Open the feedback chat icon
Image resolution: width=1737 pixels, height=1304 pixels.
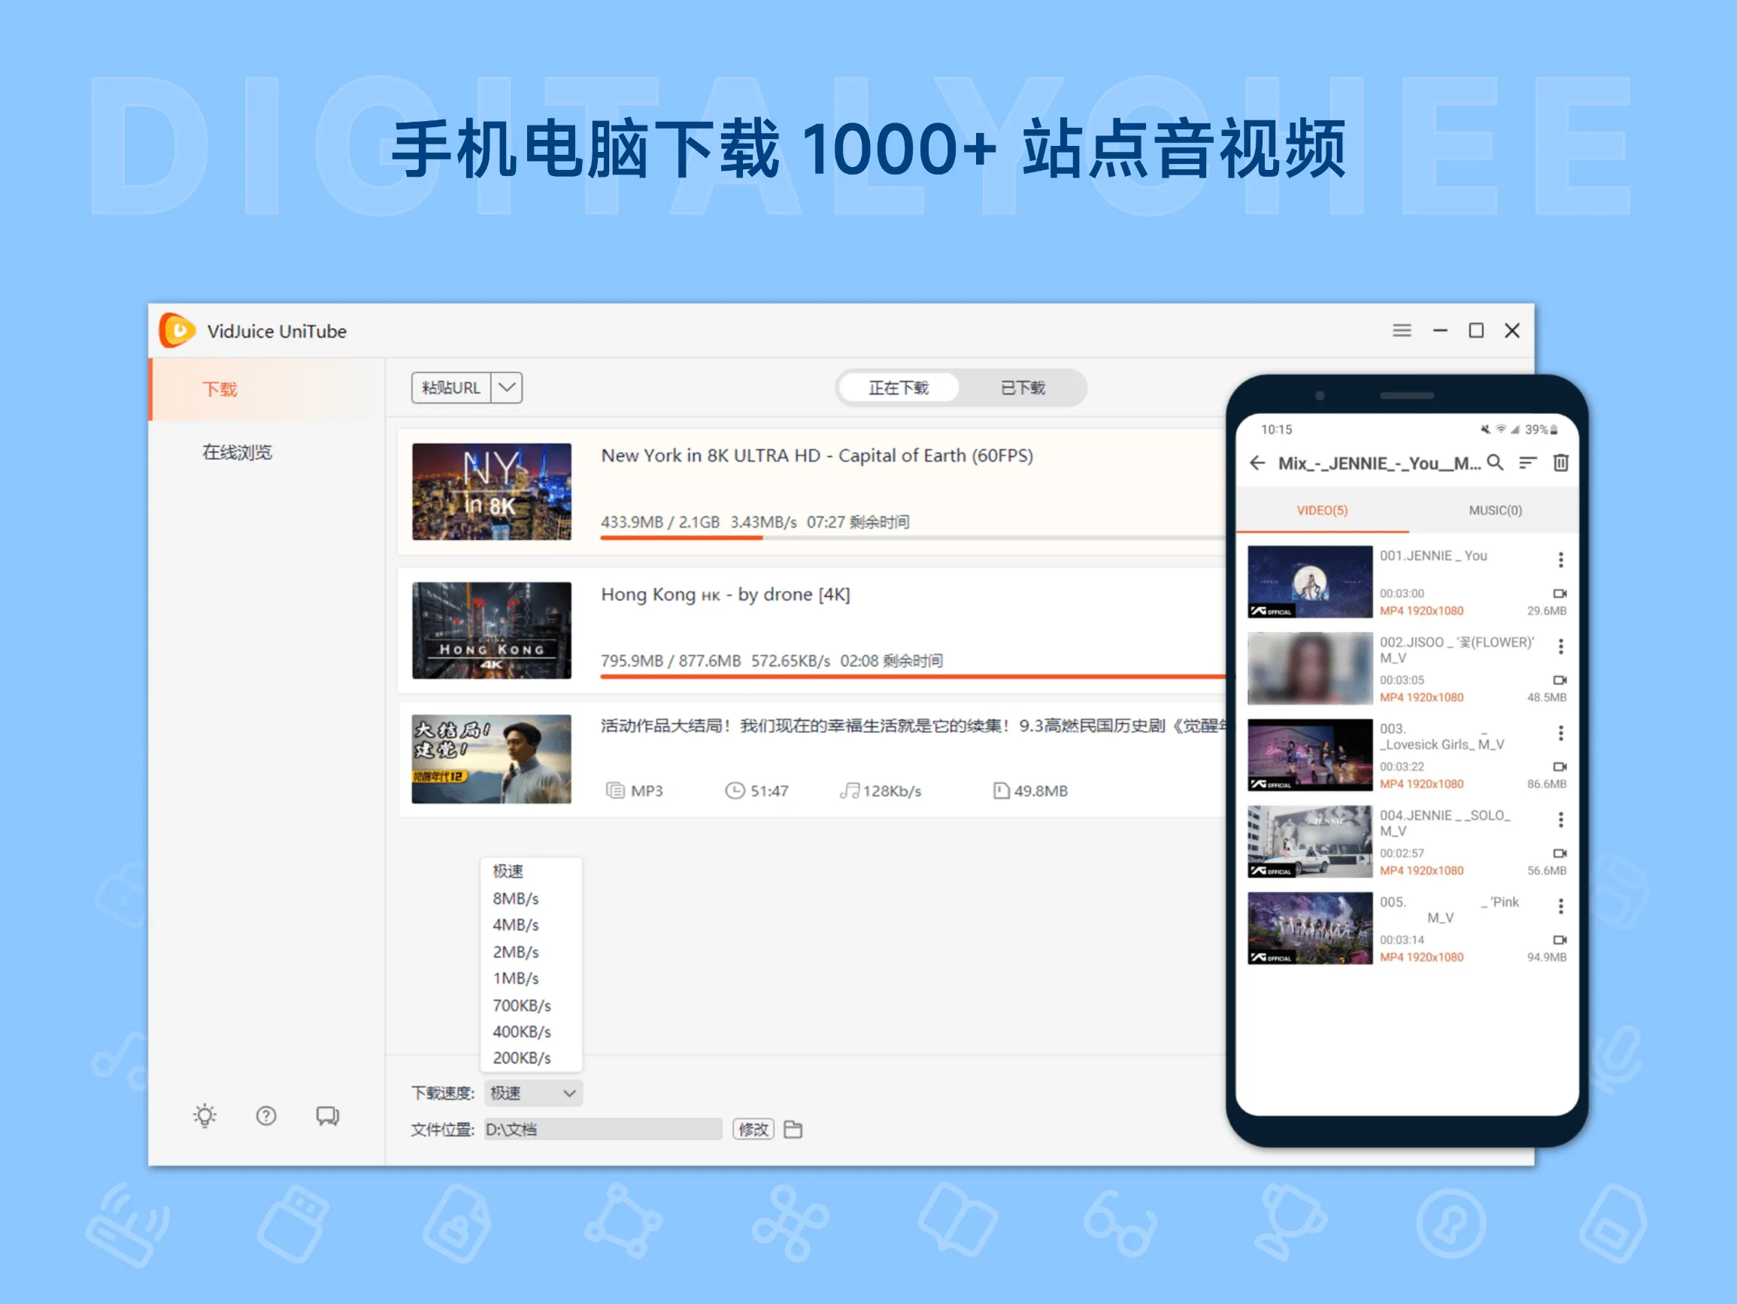[326, 1114]
